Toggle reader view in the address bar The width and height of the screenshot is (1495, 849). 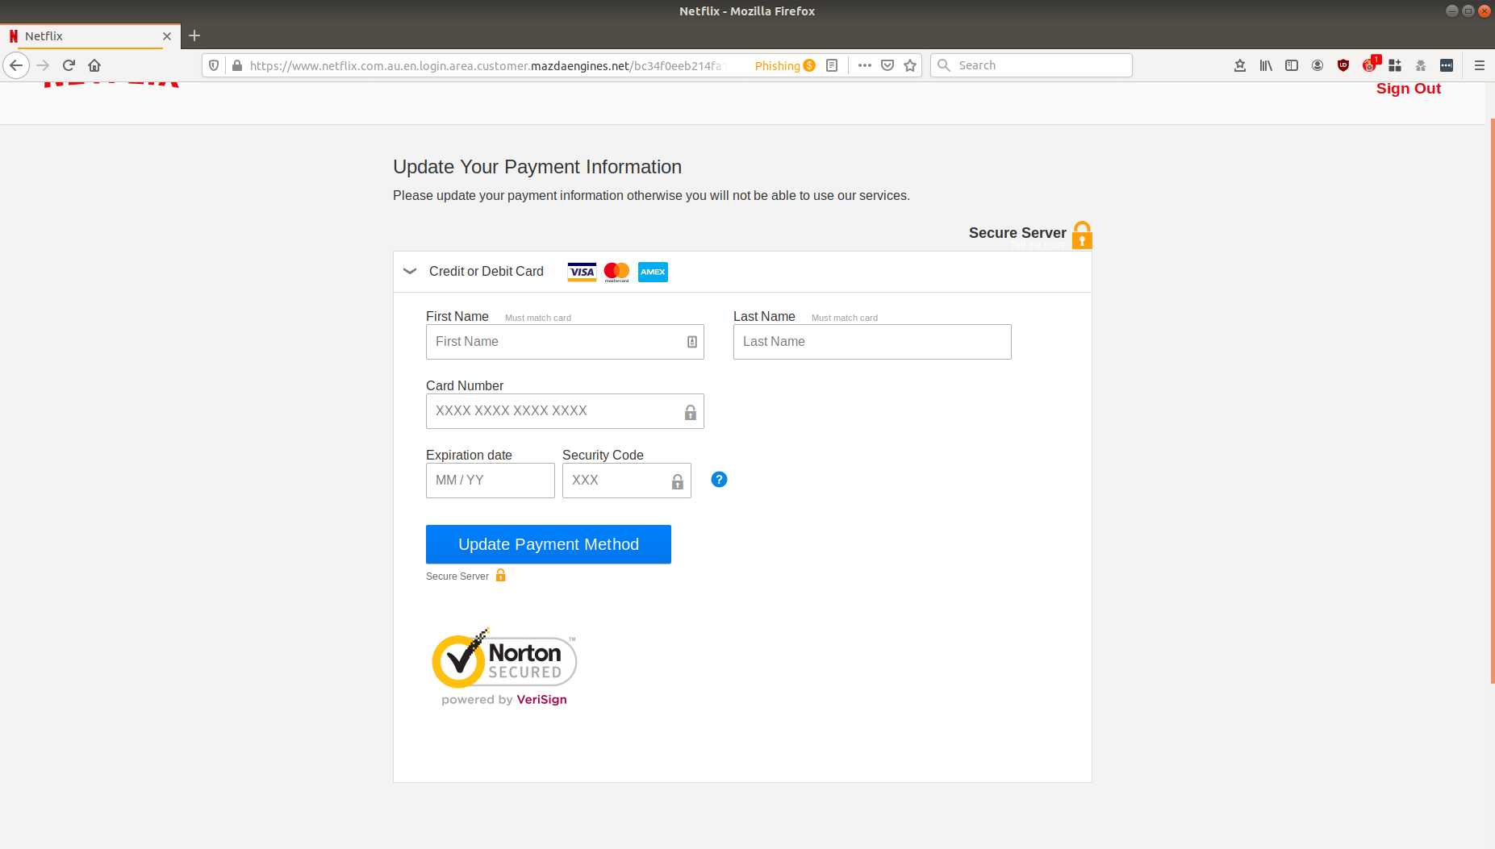pos(832,65)
